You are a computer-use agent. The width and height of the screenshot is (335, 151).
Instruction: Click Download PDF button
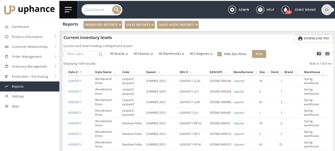[x=313, y=38]
